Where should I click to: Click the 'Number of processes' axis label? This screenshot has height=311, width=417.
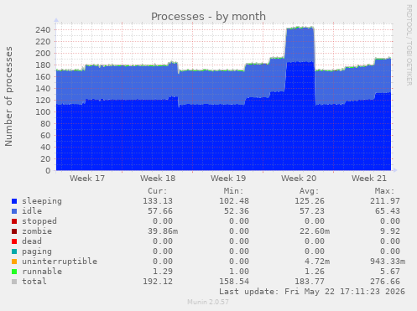tap(8, 96)
